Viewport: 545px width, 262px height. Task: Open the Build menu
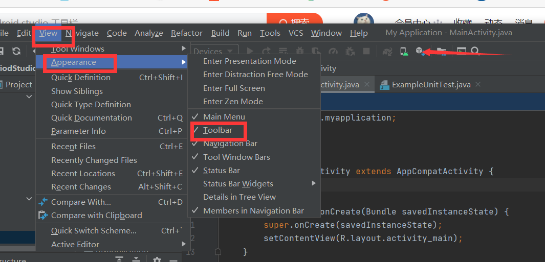point(221,33)
